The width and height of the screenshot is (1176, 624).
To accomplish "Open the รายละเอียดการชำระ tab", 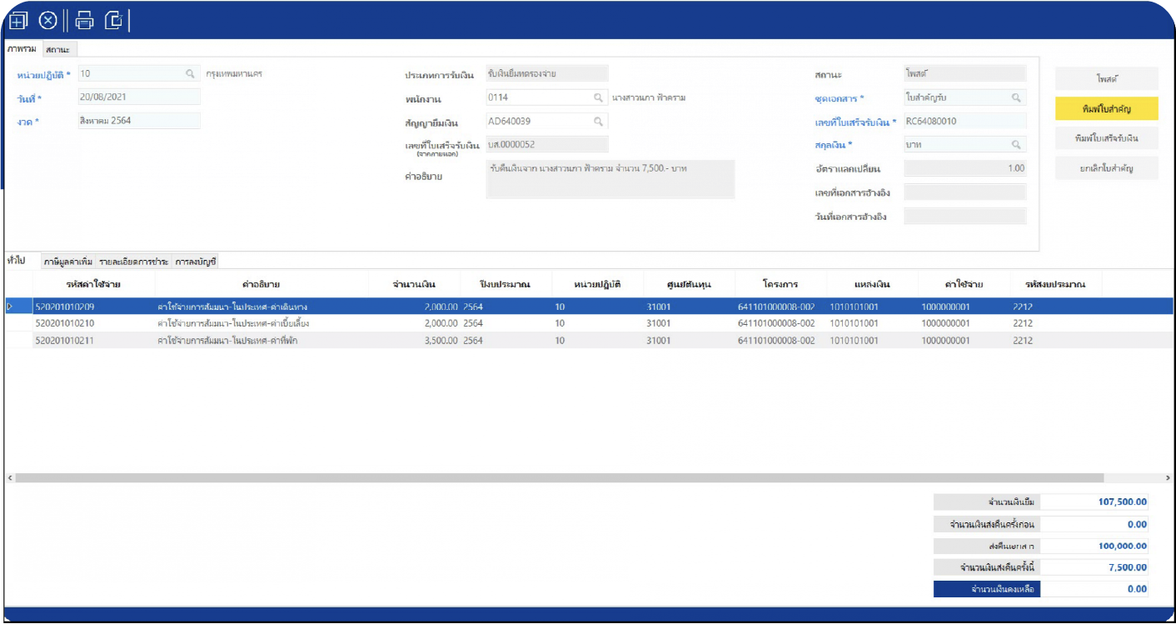I will tap(134, 262).
